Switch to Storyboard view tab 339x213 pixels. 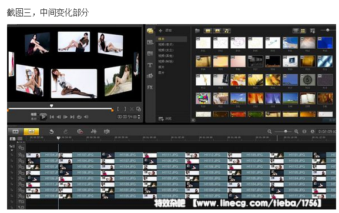tap(15, 131)
